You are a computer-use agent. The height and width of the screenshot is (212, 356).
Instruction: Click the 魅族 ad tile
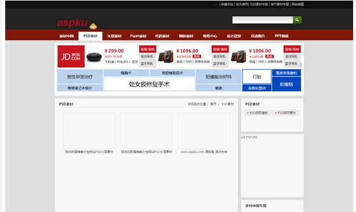pos(219,88)
